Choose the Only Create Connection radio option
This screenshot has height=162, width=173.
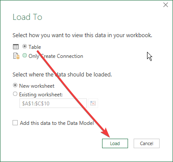click(x=25, y=55)
